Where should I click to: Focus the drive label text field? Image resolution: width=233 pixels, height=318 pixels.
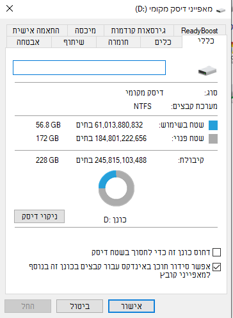[x=89, y=68]
